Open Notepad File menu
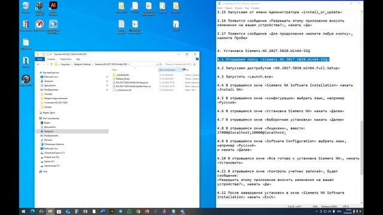 pos(220,8)
